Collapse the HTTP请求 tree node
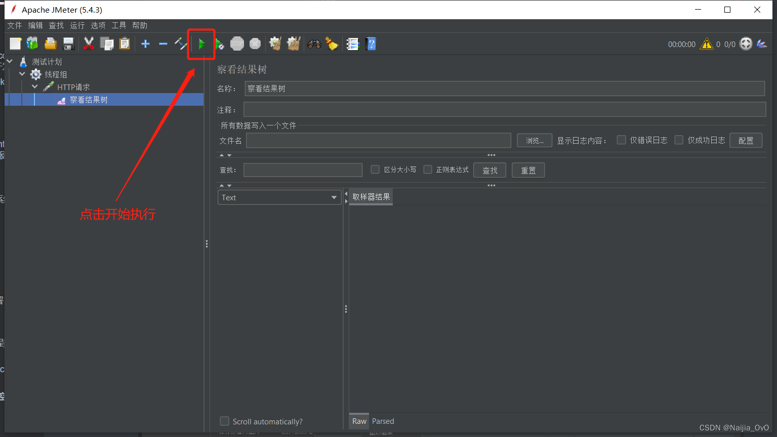Viewport: 777px width, 437px height. click(x=35, y=86)
